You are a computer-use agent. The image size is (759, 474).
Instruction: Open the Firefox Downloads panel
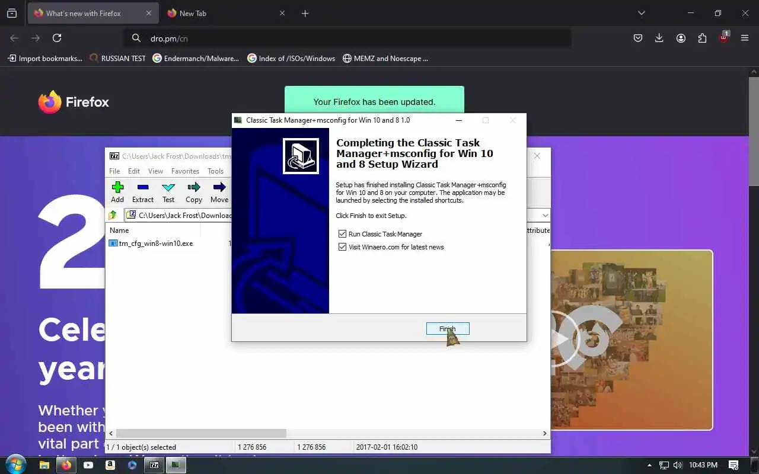(x=659, y=38)
